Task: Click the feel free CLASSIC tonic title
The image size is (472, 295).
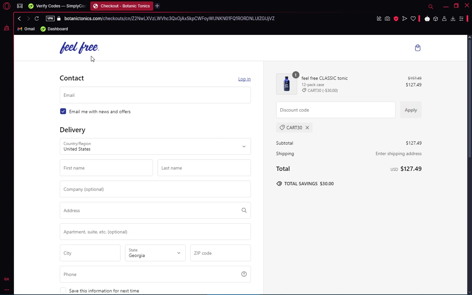Action: (x=324, y=78)
